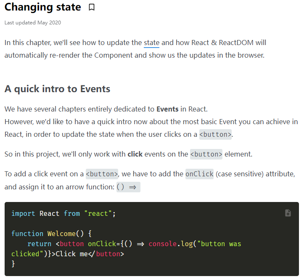Click the bold "Events" word in the paragraph
304x279 pixels.
[167, 109]
